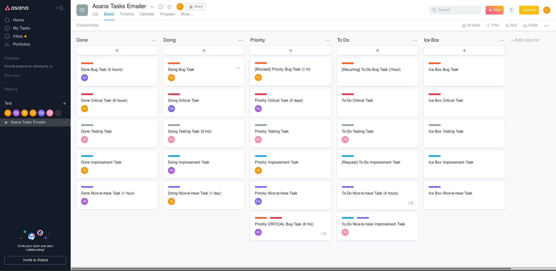Add a task to the Done column
Screen dimensions: 556x271
coord(117,51)
